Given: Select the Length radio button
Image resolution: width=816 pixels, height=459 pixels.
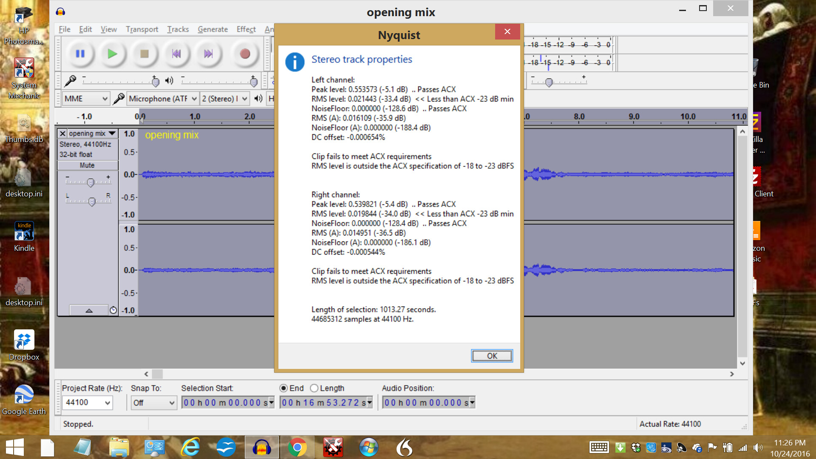Looking at the screenshot, I should point(314,388).
